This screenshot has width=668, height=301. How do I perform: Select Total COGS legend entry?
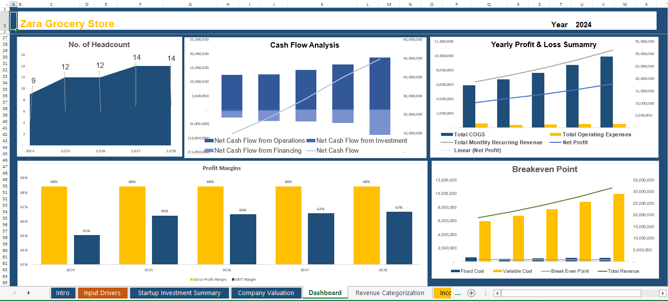tap(463, 134)
